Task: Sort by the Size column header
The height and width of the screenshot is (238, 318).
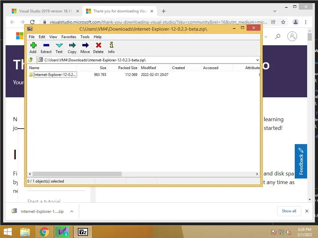Action: pyautogui.click(x=92, y=68)
